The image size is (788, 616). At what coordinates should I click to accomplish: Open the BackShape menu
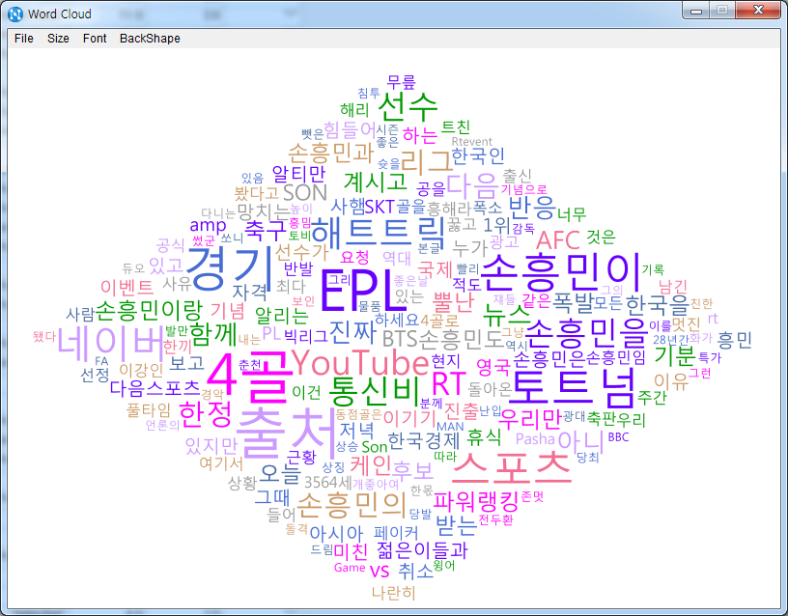[x=150, y=39]
